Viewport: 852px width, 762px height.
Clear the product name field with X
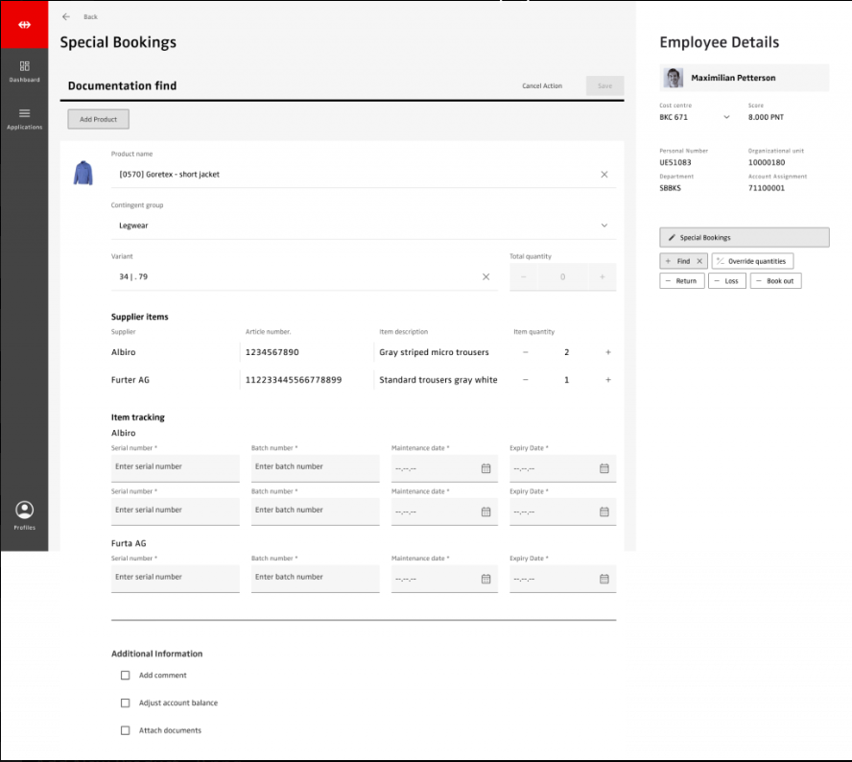click(x=603, y=175)
